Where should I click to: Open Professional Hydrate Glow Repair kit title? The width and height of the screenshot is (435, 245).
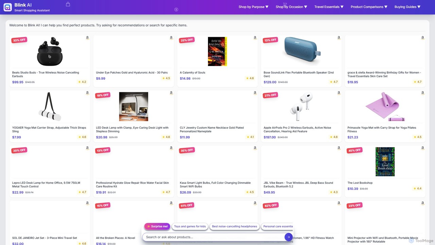click(x=133, y=184)
